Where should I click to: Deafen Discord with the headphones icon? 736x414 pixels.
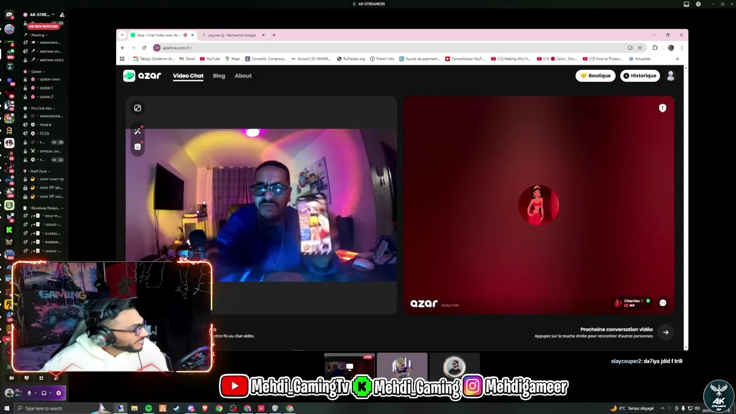[44, 393]
